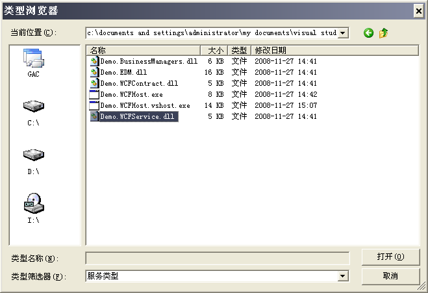428x293 pixels.
Task: Select file Demo.WCFContract.dll
Action: pos(139,83)
